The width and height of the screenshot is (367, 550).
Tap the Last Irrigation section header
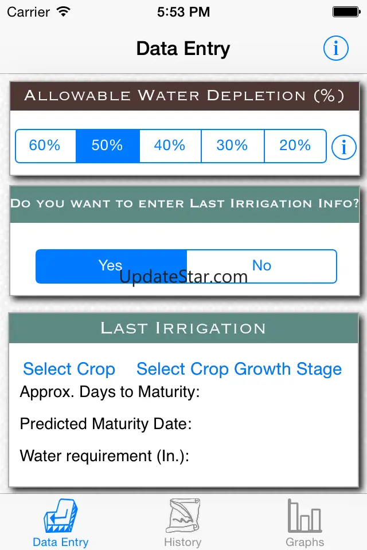pos(183,328)
